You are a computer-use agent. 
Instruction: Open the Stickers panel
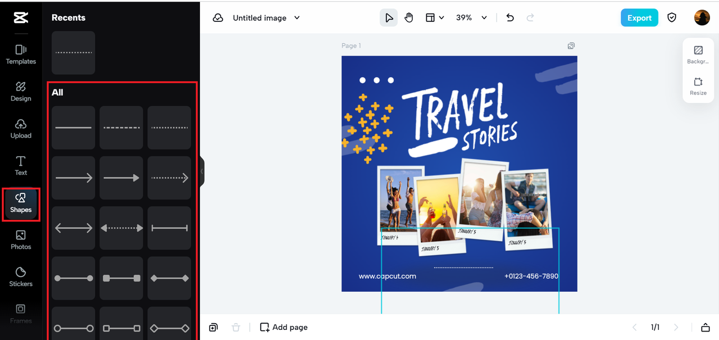pyautogui.click(x=21, y=277)
